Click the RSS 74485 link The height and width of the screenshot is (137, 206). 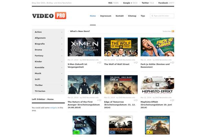113,3
